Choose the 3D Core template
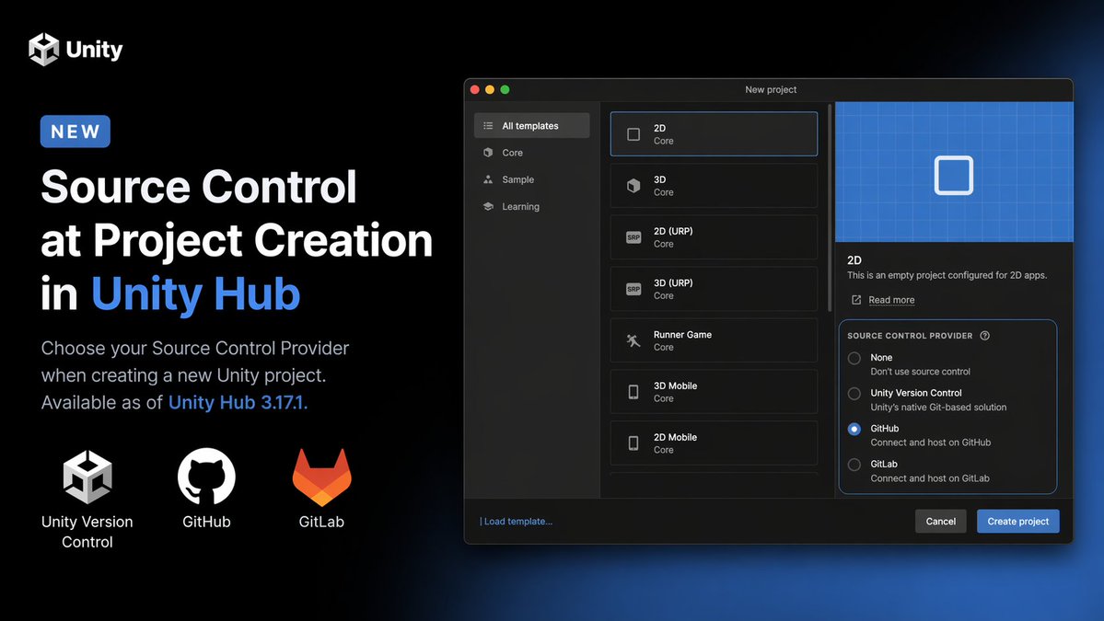 [714, 186]
